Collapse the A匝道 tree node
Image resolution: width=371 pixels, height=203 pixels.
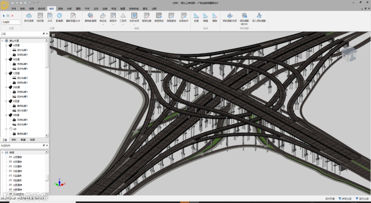tap(7, 45)
